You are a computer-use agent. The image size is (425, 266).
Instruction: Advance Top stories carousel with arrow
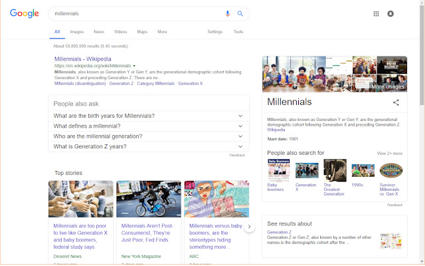click(x=249, y=227)
